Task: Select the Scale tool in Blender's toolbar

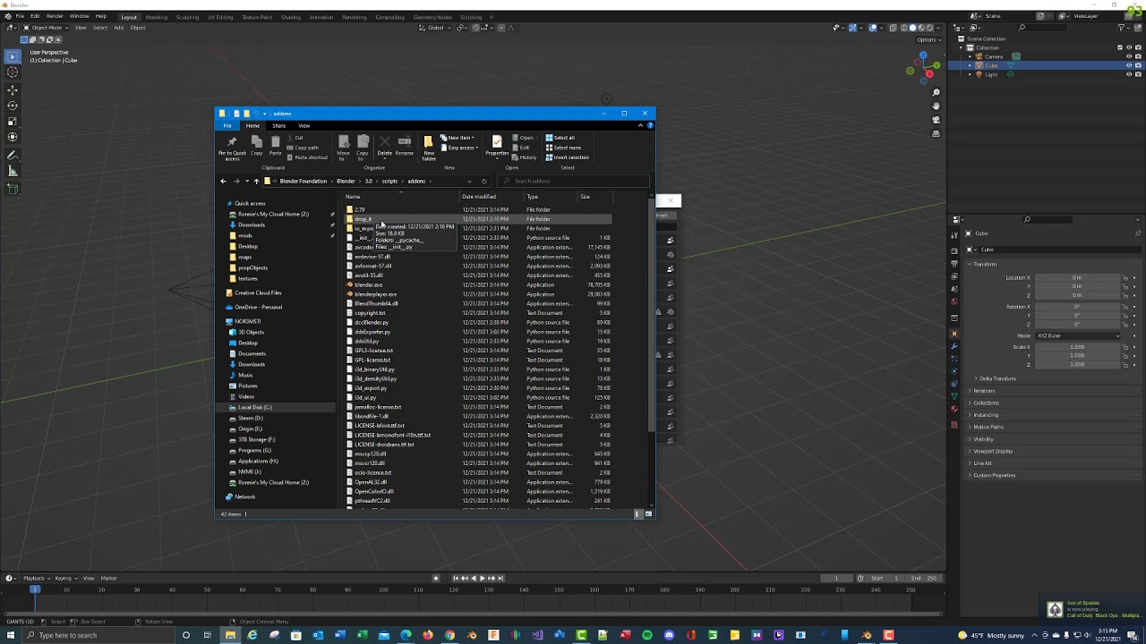Action: [x=13, y=122]
